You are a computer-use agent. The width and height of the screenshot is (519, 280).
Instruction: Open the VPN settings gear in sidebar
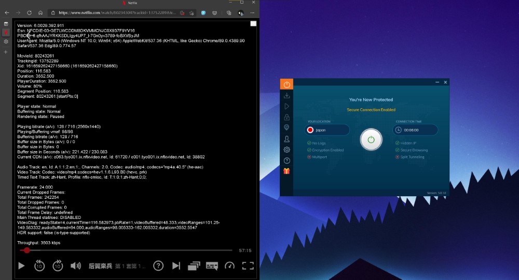click(x=286, y=150)
